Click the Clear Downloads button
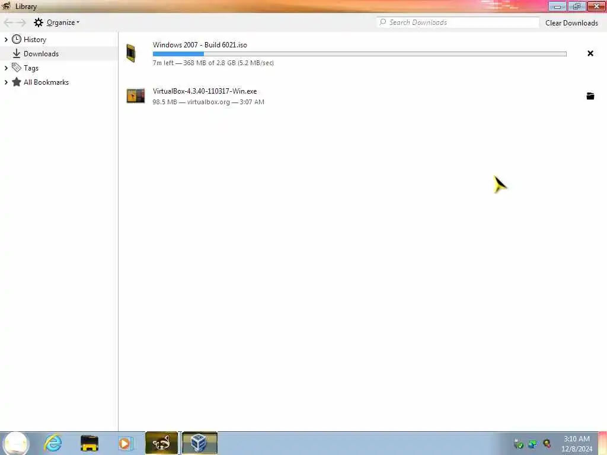Screen dimensions: 607x455 tap(571, 23)
